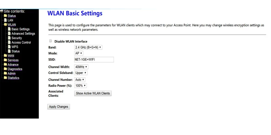Open the Control Sideband dropdown
271x135 pixels.
[x=81, y=73]
